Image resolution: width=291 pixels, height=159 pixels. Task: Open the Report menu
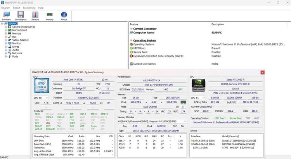17,8
